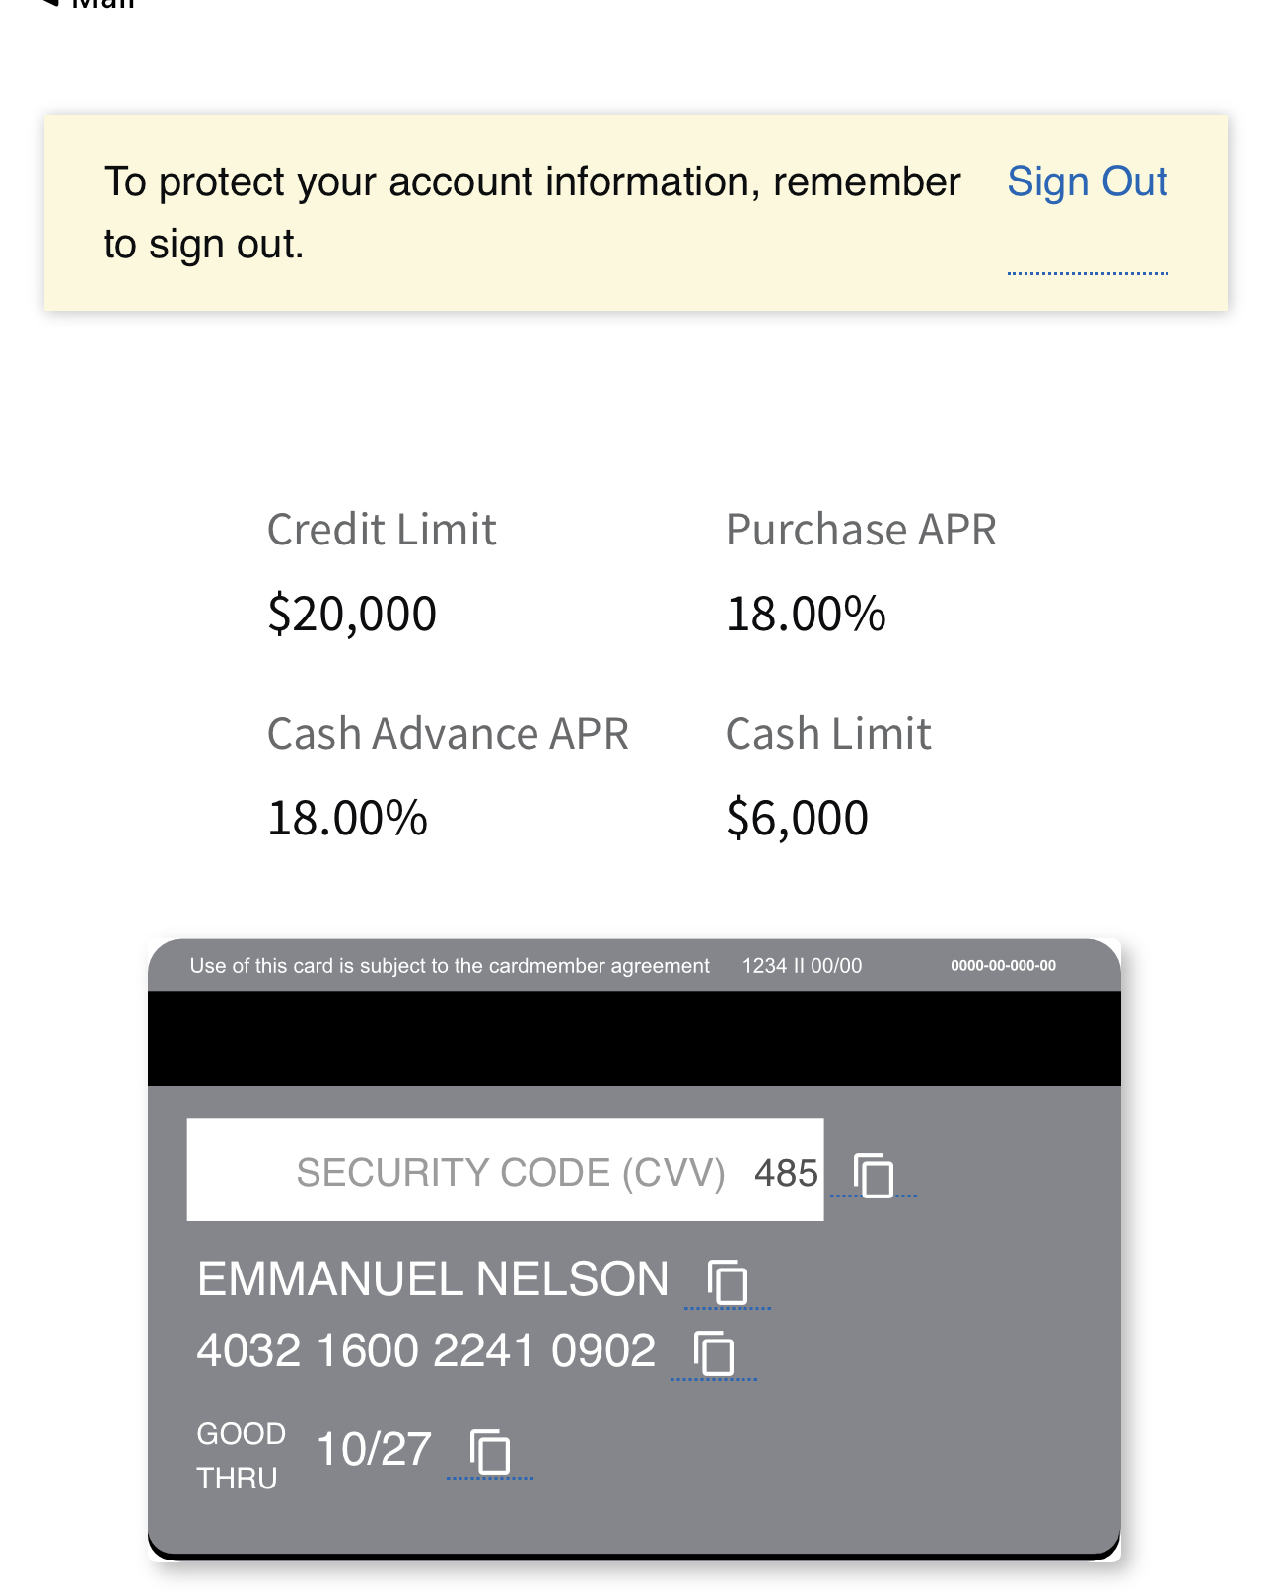Click the $6,000 cash limit value
Screen dimensions: 1272x1596
coord(797,818)
